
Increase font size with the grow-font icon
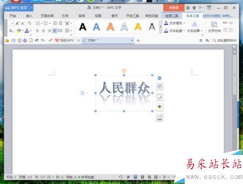pyautogui.click(x=17, y=23)
